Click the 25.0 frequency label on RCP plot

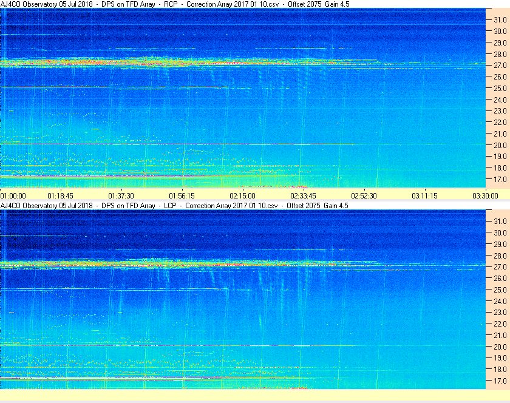click(x=500, y=88)
